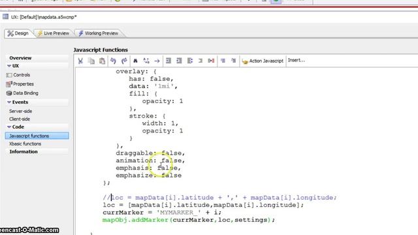The height and width of the screenshot is (235, 418).
Task: Click the find and replace icon
Action: point(146,61)
